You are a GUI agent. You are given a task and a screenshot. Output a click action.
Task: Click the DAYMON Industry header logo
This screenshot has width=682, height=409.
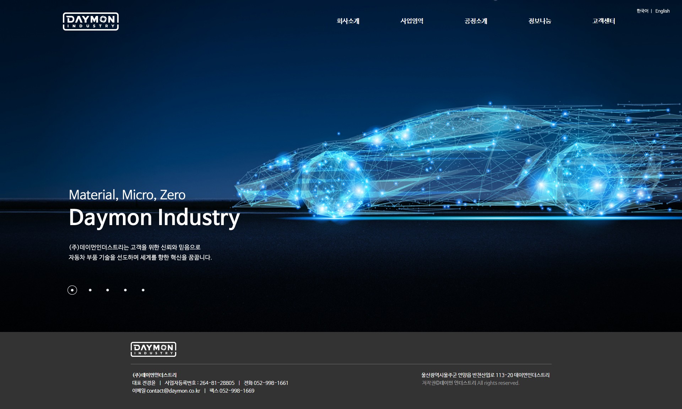click(x=91, y=21)
